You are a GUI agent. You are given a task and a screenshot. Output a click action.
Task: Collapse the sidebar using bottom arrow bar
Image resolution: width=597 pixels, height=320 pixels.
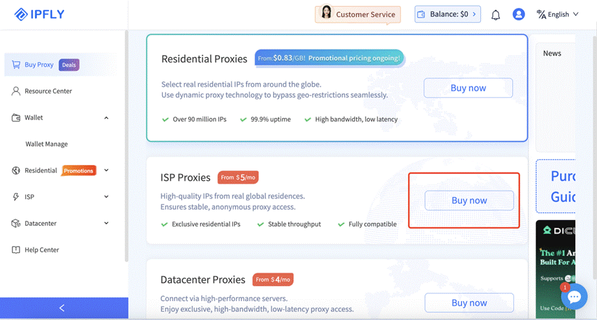[x=62, y=308]
